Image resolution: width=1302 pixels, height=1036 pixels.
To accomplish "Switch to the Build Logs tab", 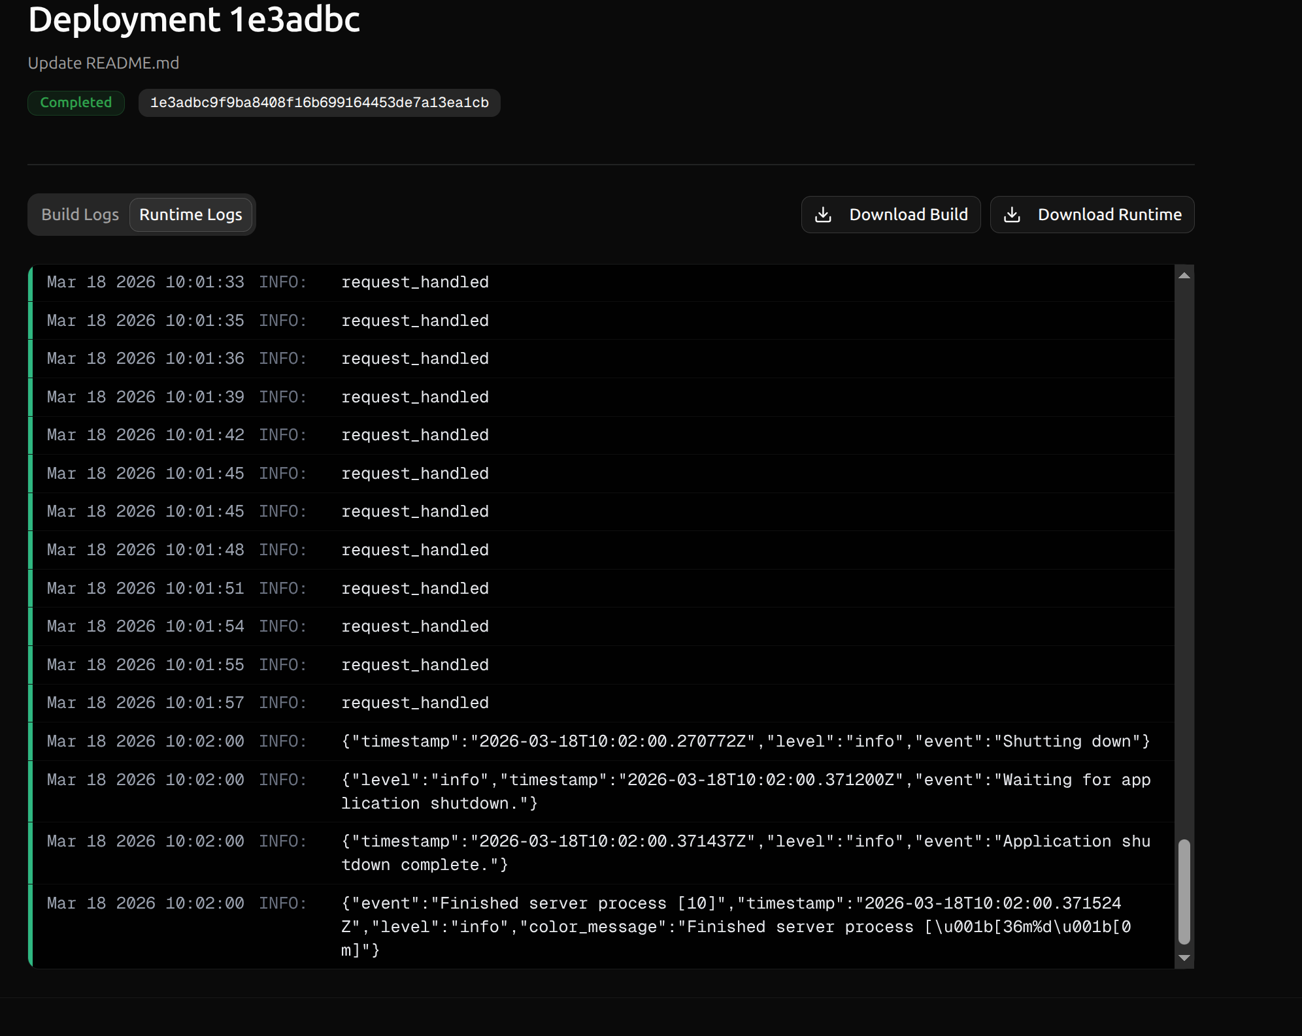I will pyautogui.click(x=80, y=214).
